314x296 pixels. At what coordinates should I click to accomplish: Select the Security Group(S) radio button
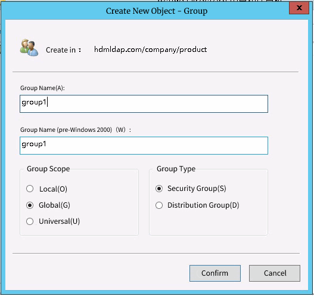(159, 189)
